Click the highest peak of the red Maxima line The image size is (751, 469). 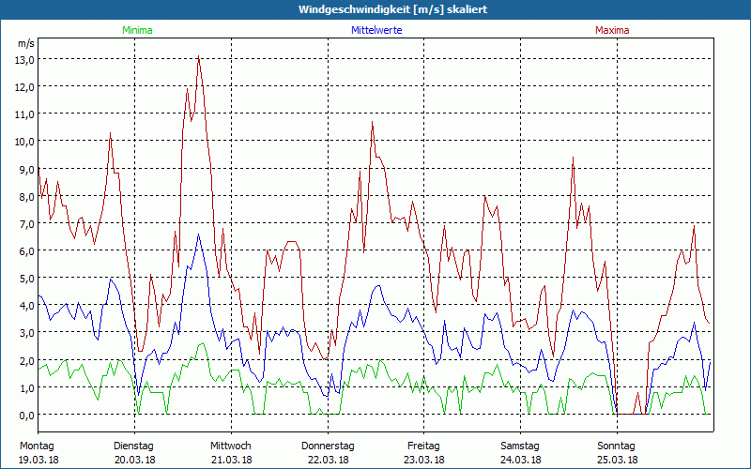198,58
